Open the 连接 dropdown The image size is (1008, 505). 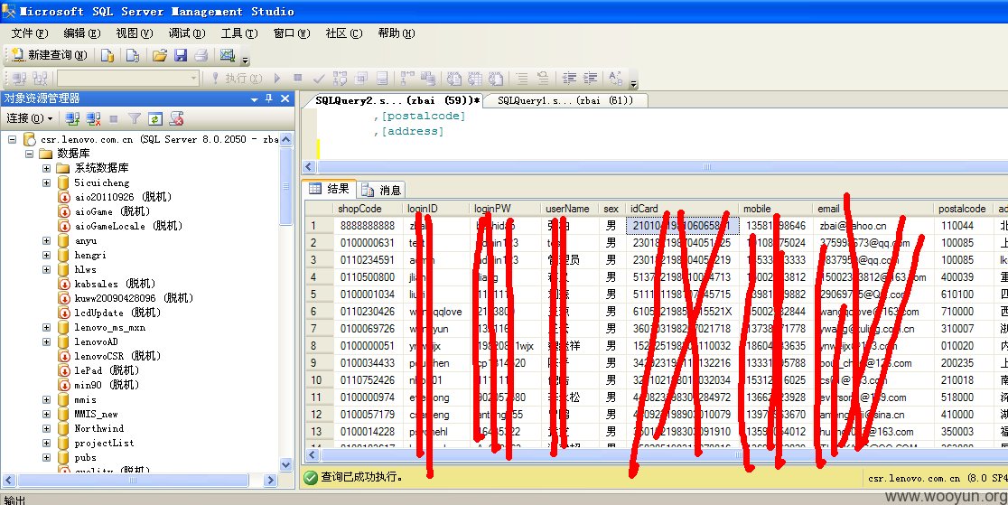[x=30, y=118]
